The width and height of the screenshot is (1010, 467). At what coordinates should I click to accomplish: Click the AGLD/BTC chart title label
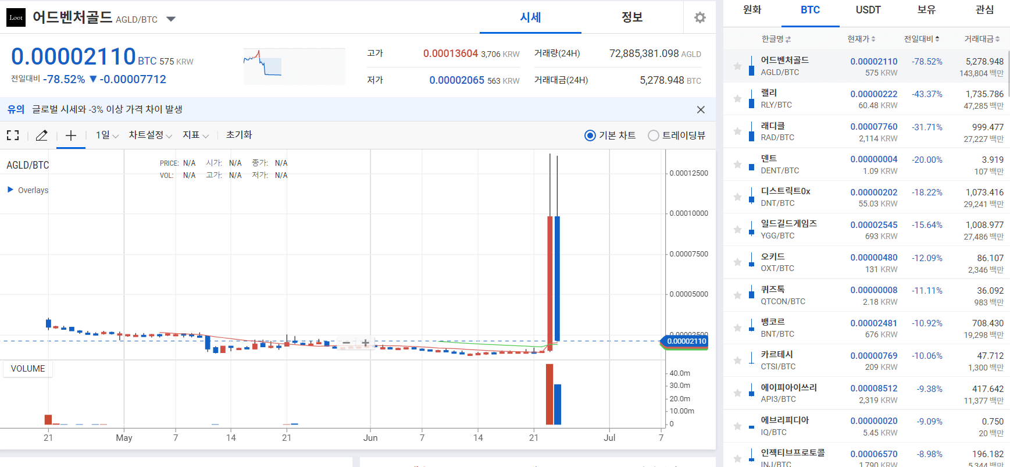click(x=28, y=165)
